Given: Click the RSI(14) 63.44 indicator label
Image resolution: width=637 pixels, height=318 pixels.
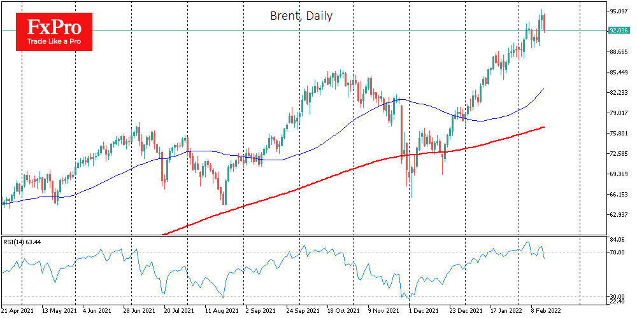Looking at the screenshot, I should tap(22, 242).
